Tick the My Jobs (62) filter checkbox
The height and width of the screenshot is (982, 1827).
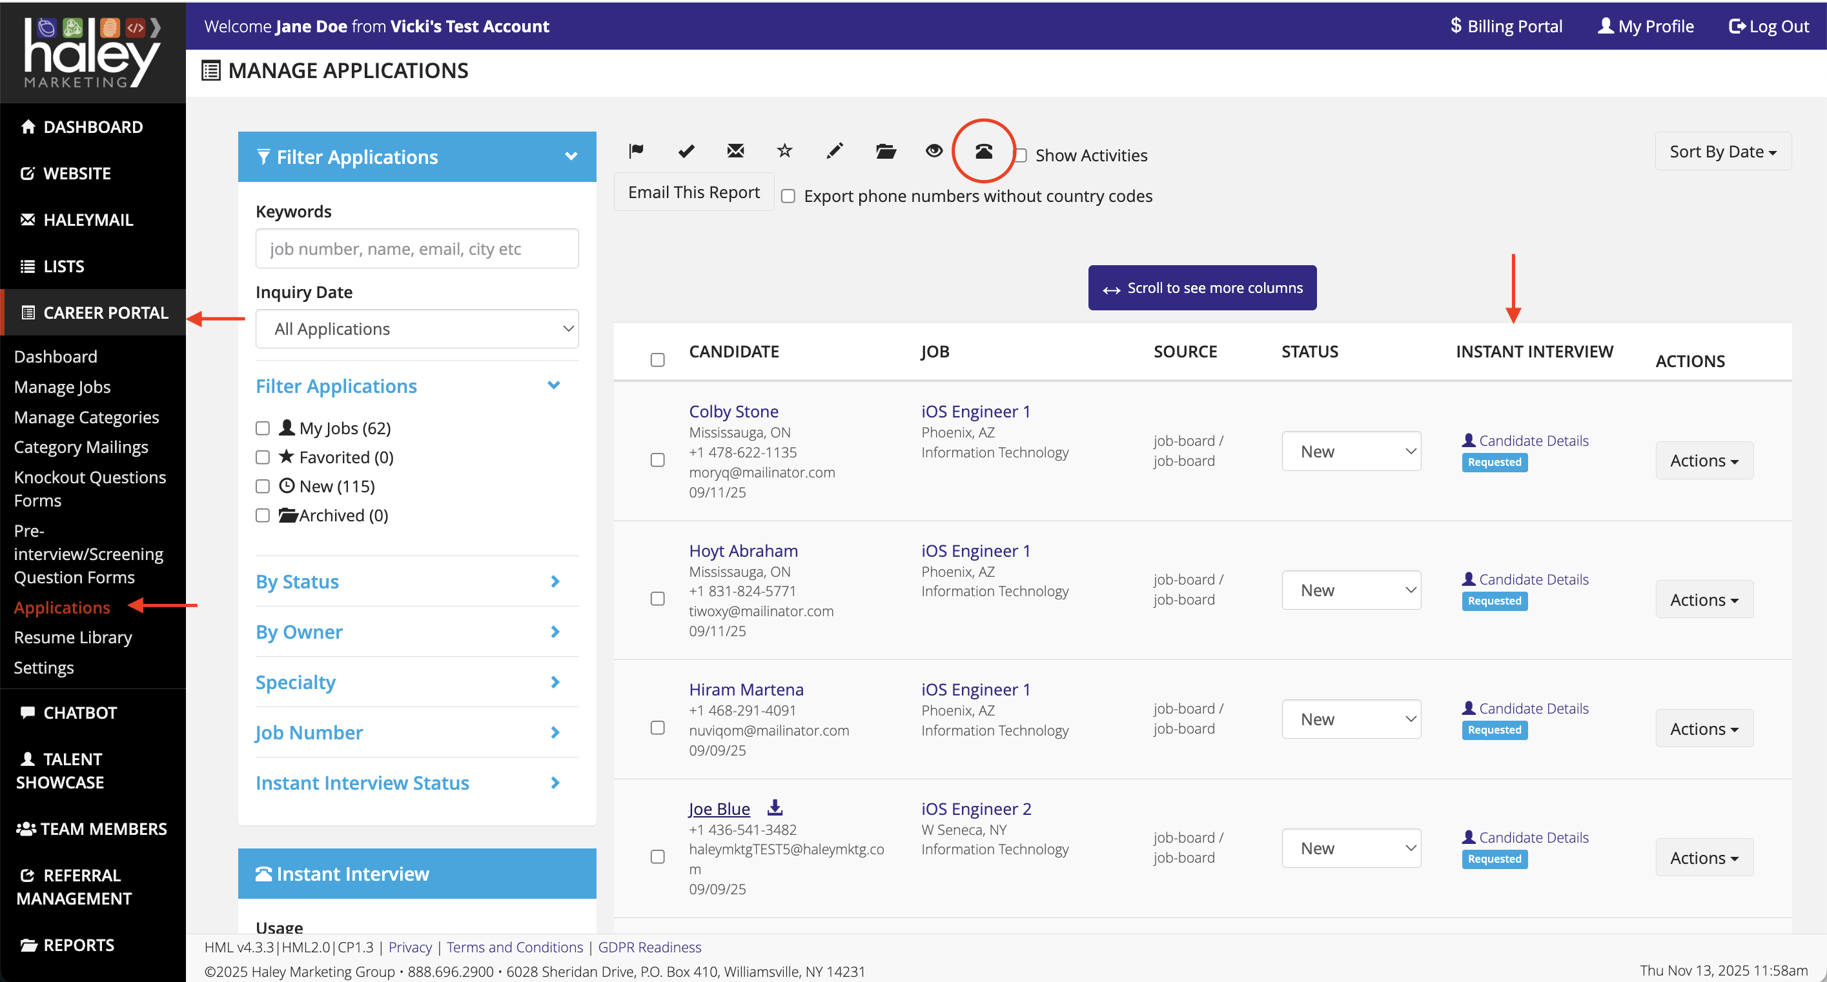(262, 428)
